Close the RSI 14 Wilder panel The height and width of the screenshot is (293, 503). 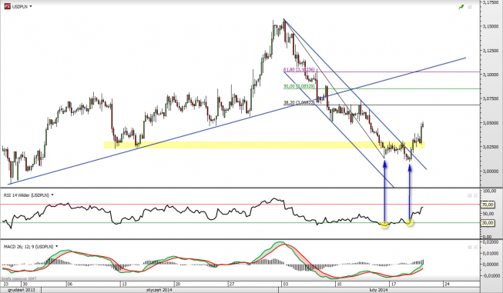click(x=476, y=195)
